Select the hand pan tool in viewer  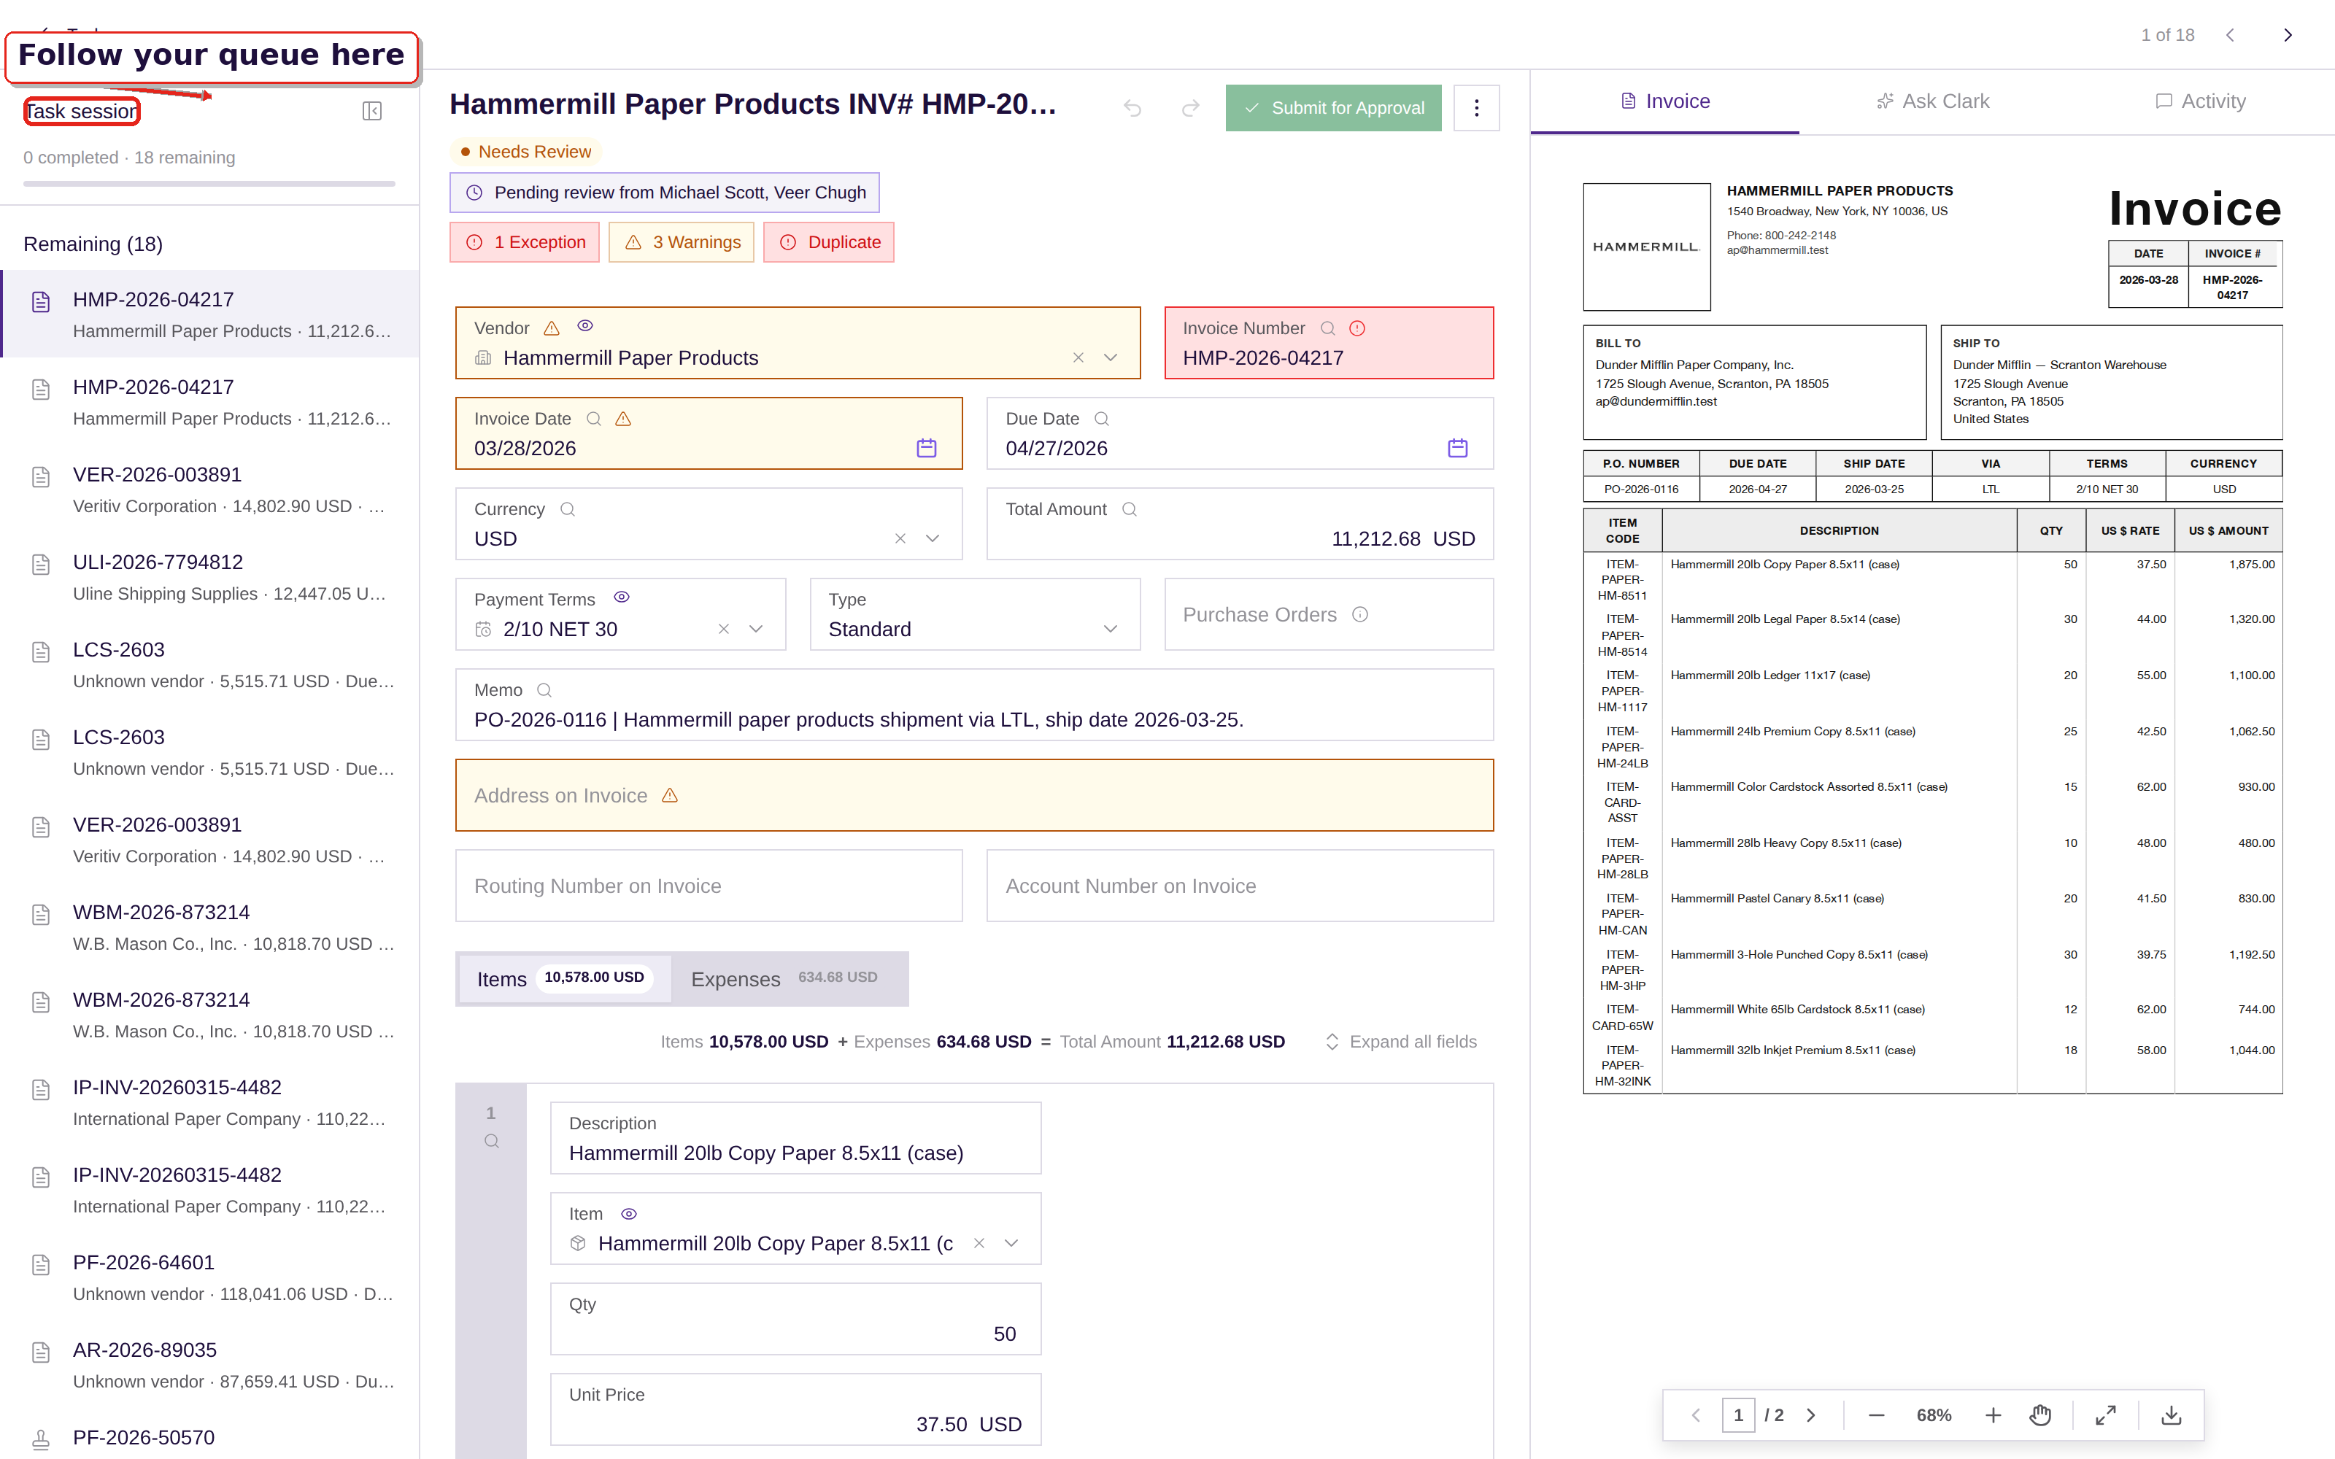coord(2041,1415)
